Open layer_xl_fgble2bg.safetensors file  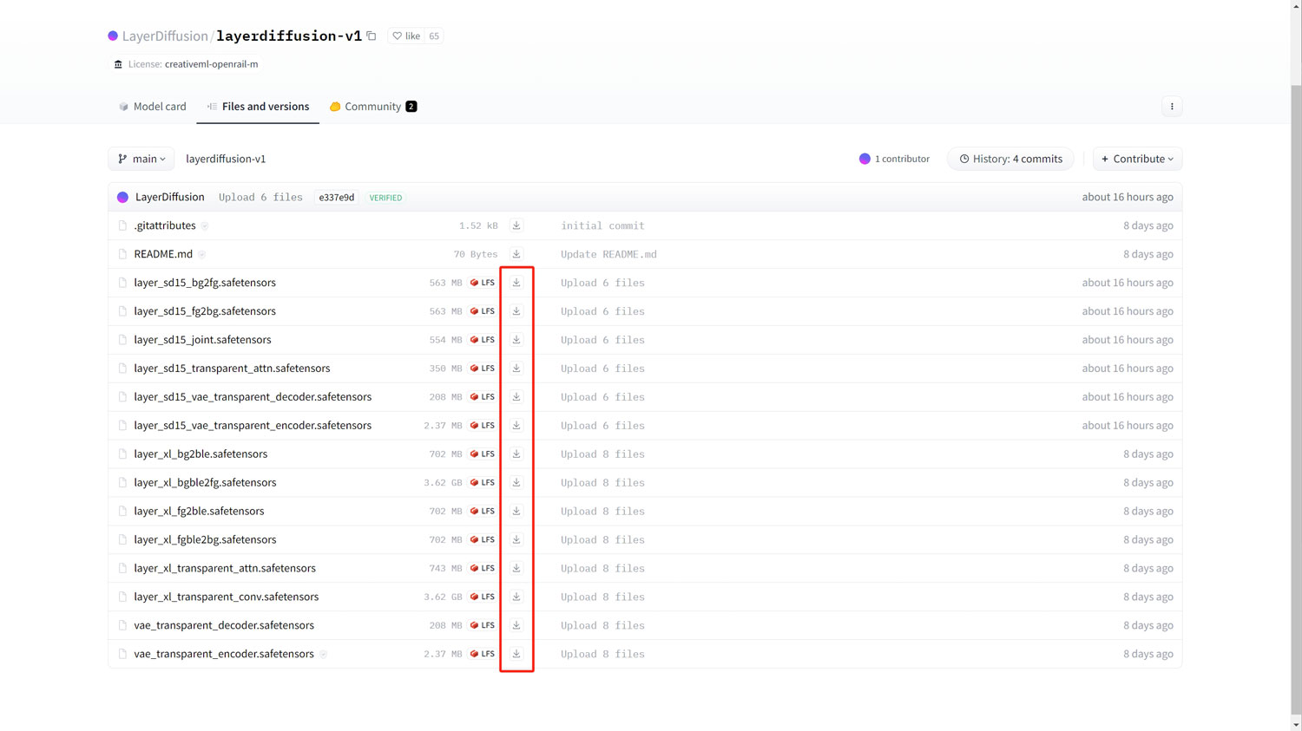205,539
